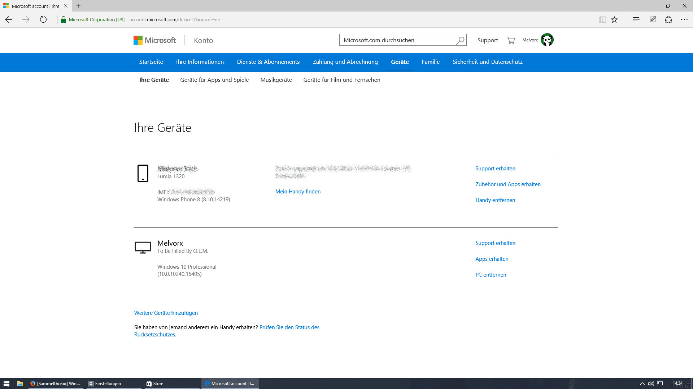
Task: Open Reading view icon in address bar
Action: 602,19
